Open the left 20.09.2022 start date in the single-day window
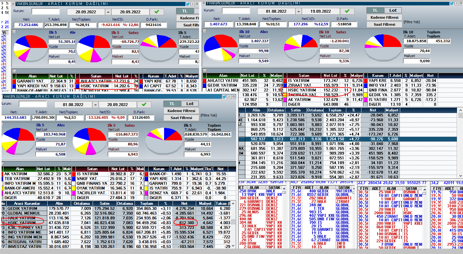Viewport: 463px width, 254px height. [86, 12]
